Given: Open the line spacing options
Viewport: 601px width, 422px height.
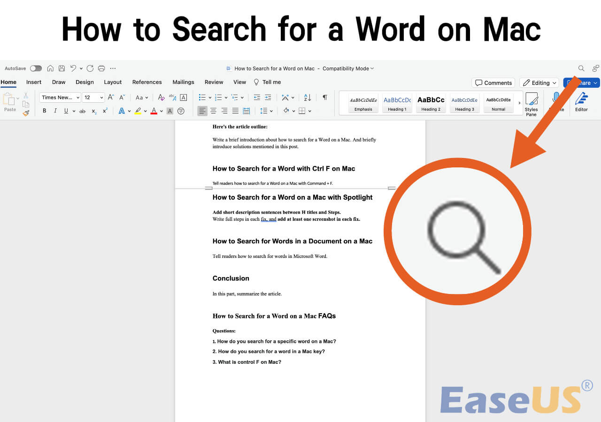Looking at the screenshot, I should pos(263,111).
